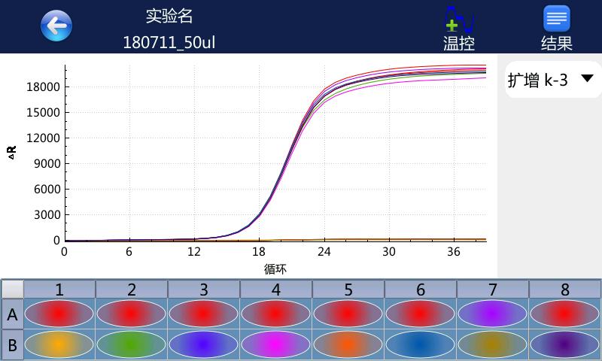Image resolution: width=602 pixels, height=361 pixels.
Task: Open the 温控 temperature control icon
Action: (x=458, y=27)
